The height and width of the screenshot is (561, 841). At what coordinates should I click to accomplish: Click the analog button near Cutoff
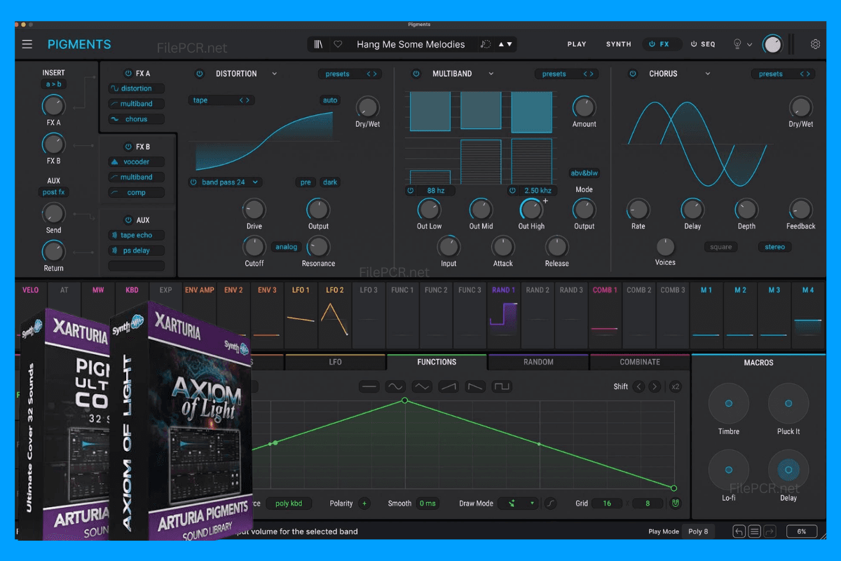click(x=286, y=247)
